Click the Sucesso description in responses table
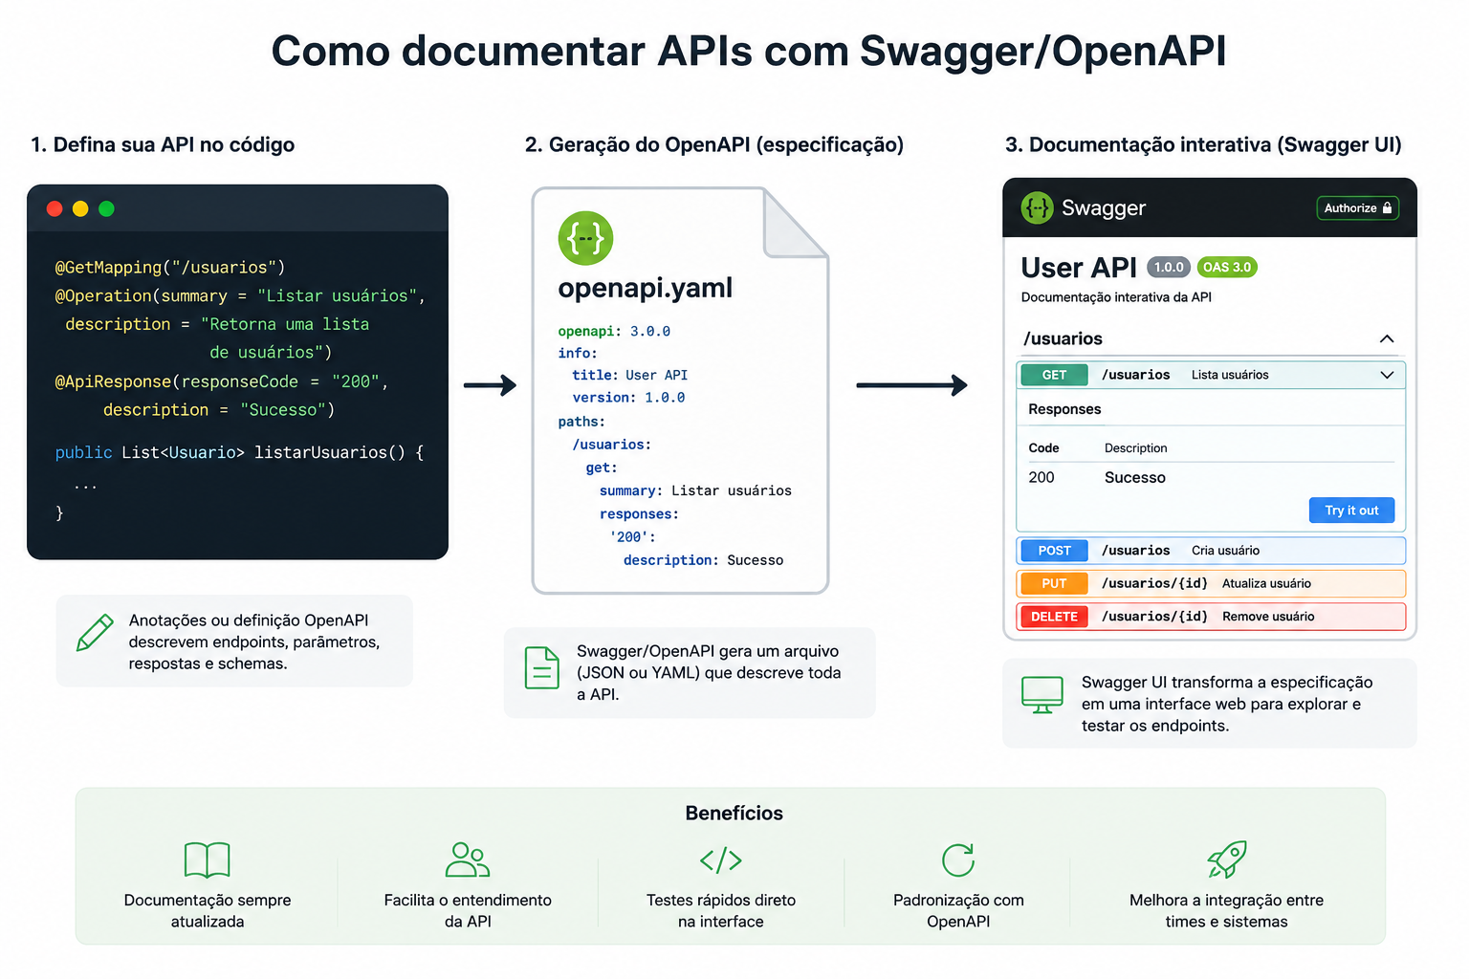 [1135, 477]
